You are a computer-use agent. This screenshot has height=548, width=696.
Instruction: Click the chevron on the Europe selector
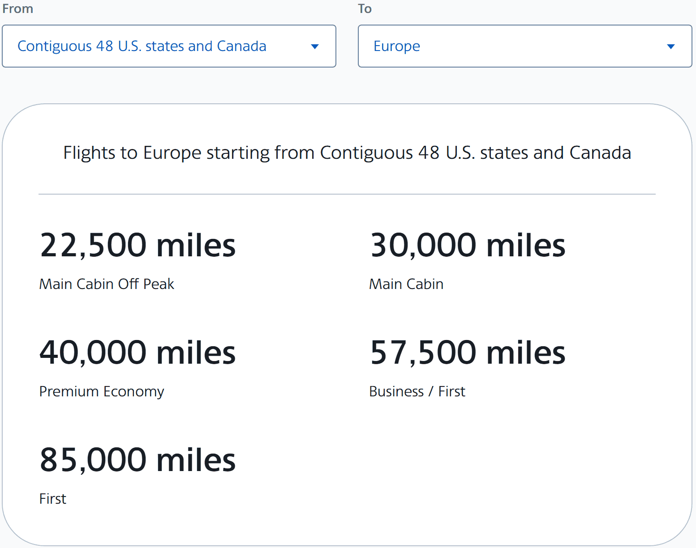pyautogui.click(x=670, y=46)
